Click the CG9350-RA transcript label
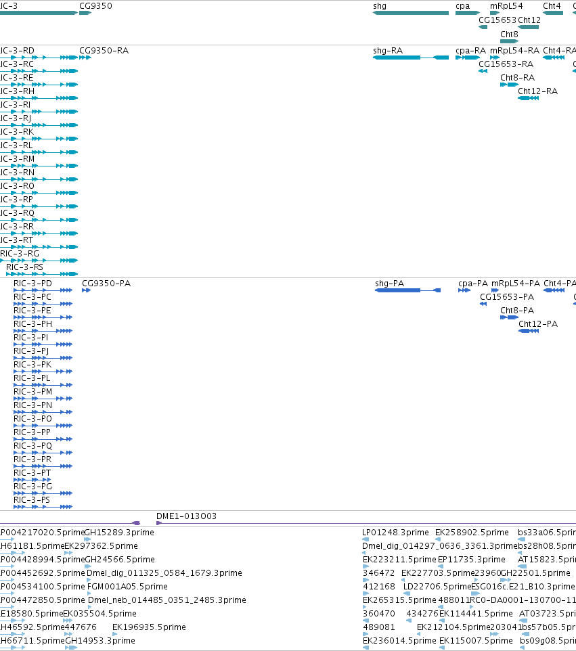 (x=104, y=51)
